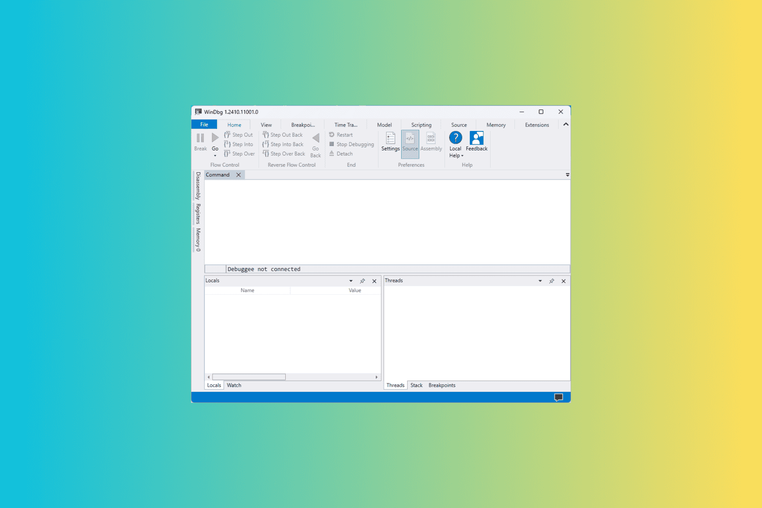Click the Locals scrollbar right arrow

tap(377, 377)
